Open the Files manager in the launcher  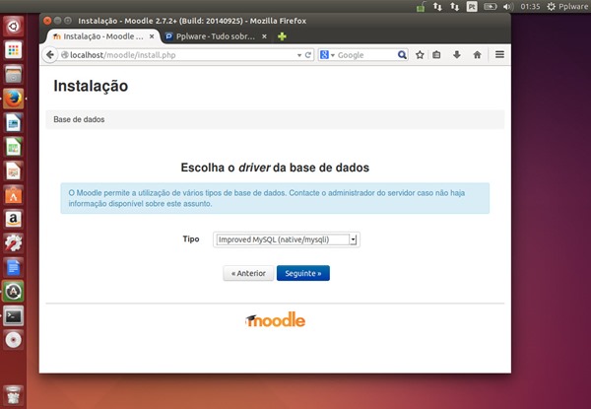tap(13, 74)
